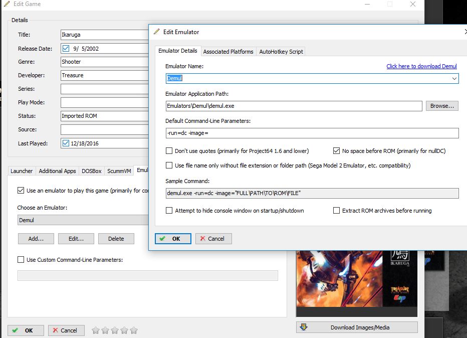Click the Sample Command field
This screenshot has width=467, height=338.
[x=312, y=193]
